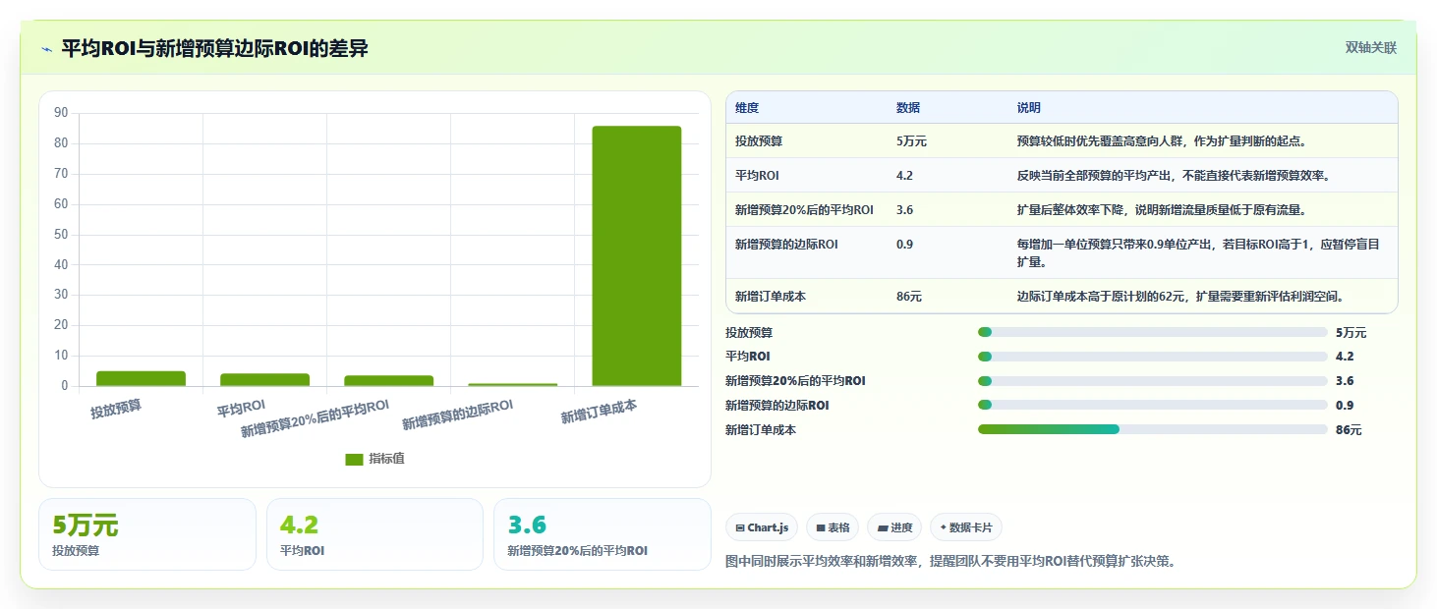
Task: Click the 数据 table column header
Action: tap(908, 108)
